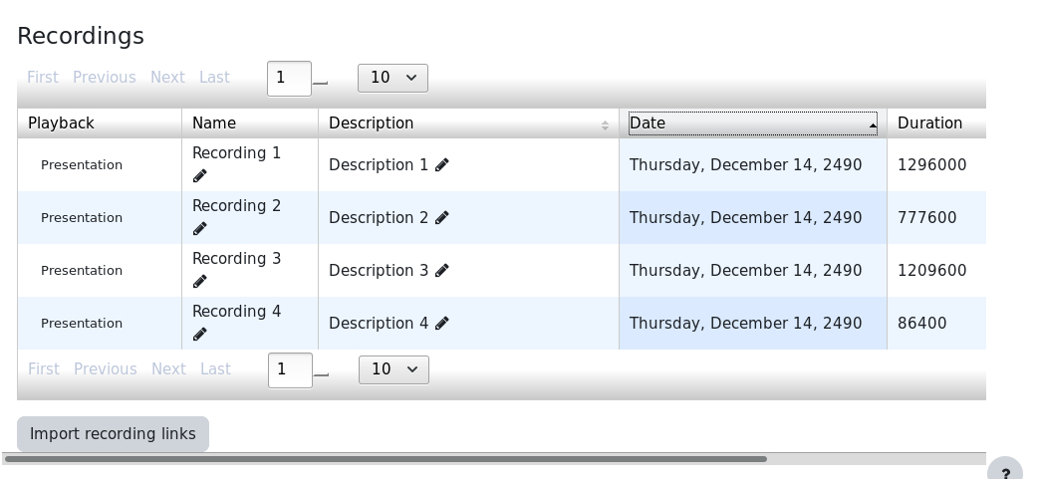
Task: Open Presentation playback for Recording 1
Action: pos(82,164)
